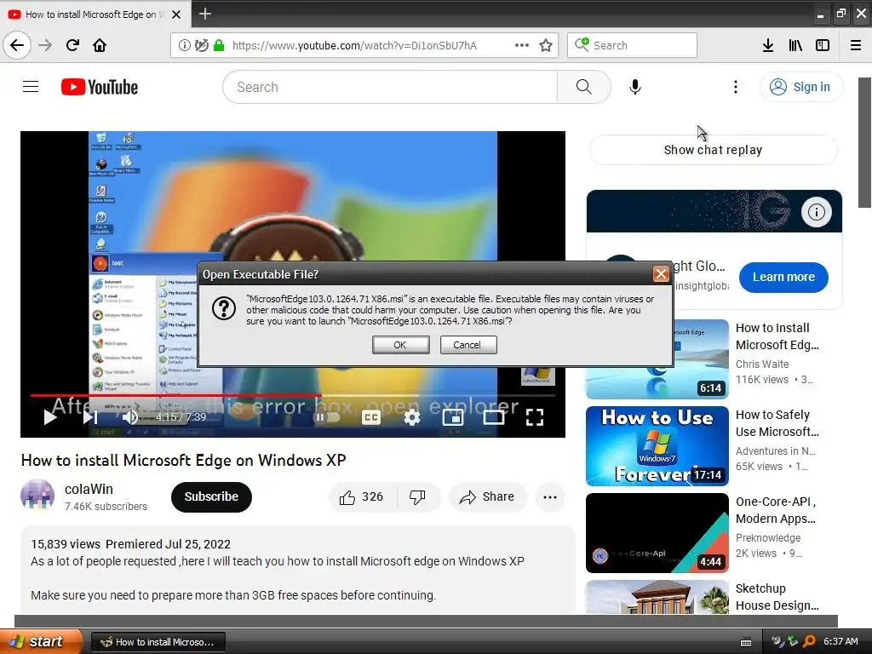Viewport: 872px width, 654px height.
Task: Reload the page with the refresh icon
Action: tap(72, 45)
